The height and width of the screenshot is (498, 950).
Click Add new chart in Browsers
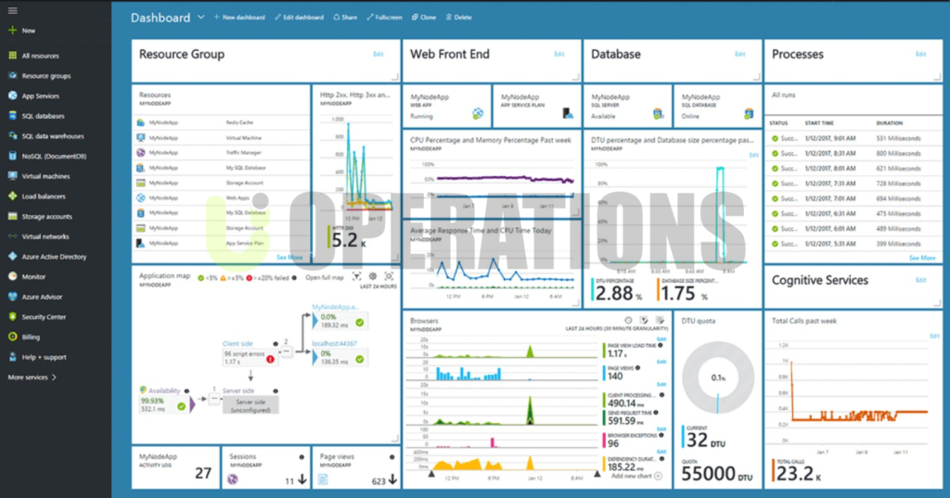click(636, 476)
